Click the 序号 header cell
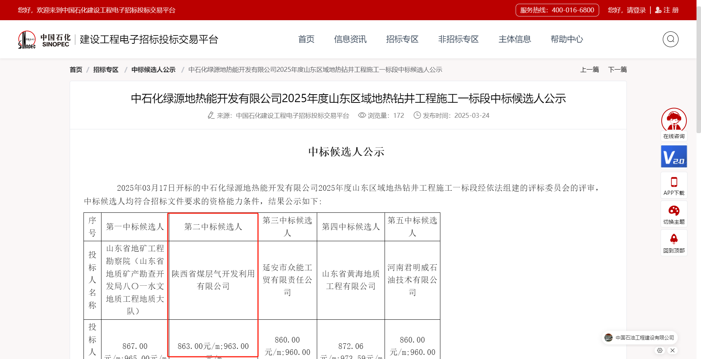Screen dimensions: 701x359 click(92, 227)
